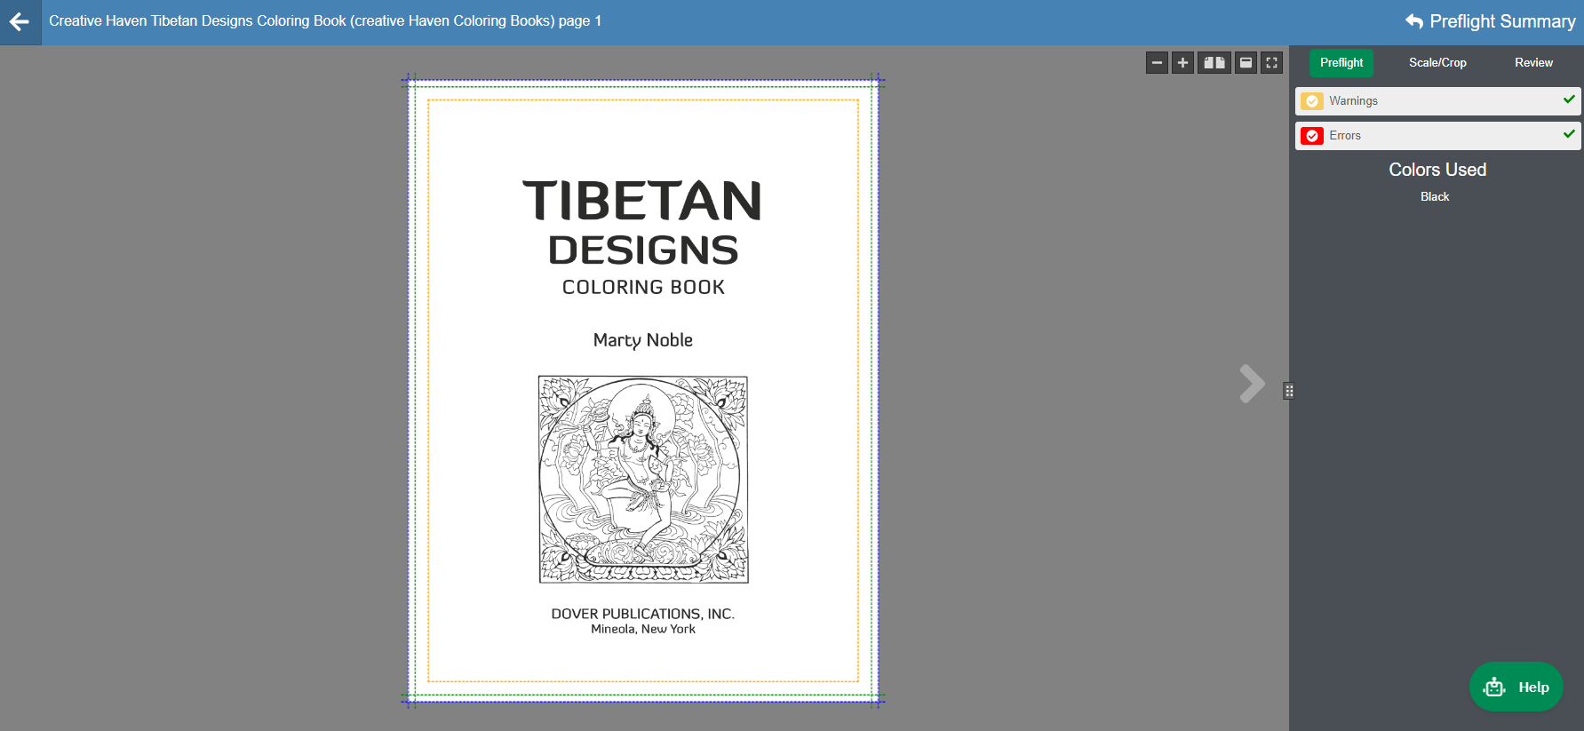This screenshot has width=1584, height=731.
Task: Select the Tibetan deity cover illustration
Action: click(643, 480)
